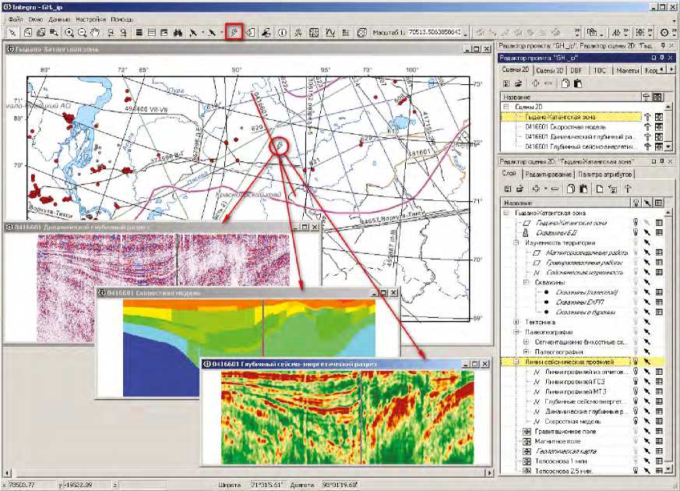Toggle visibility bulb for Линии сейсмических профилей
This screenshot has height=491, width=680.
[636, 362]
